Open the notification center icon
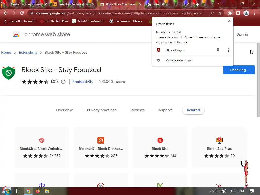Screen dimensions: 260x195 252,191
